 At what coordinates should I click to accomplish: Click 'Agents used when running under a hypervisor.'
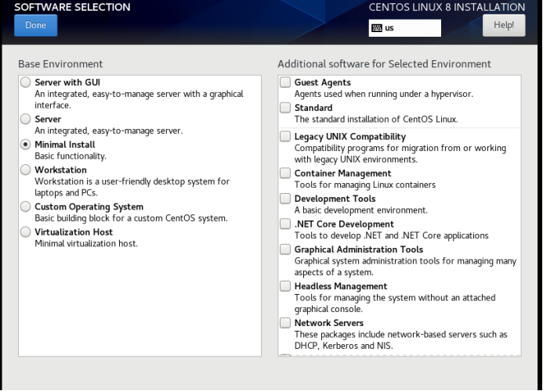384,94
